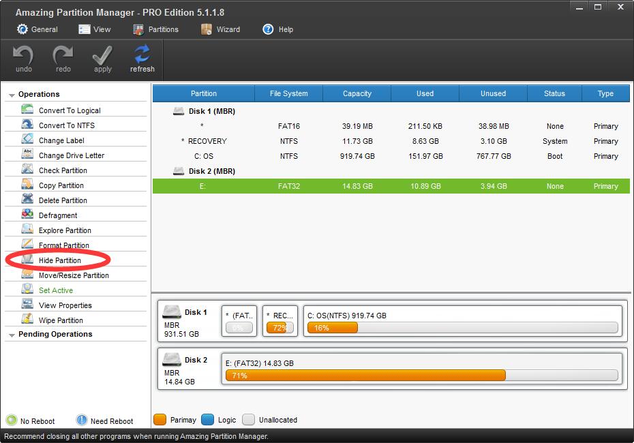Click the C: OS 16% usage bar
This screenshot has height=443, width=634.
(x=463, y=328)
